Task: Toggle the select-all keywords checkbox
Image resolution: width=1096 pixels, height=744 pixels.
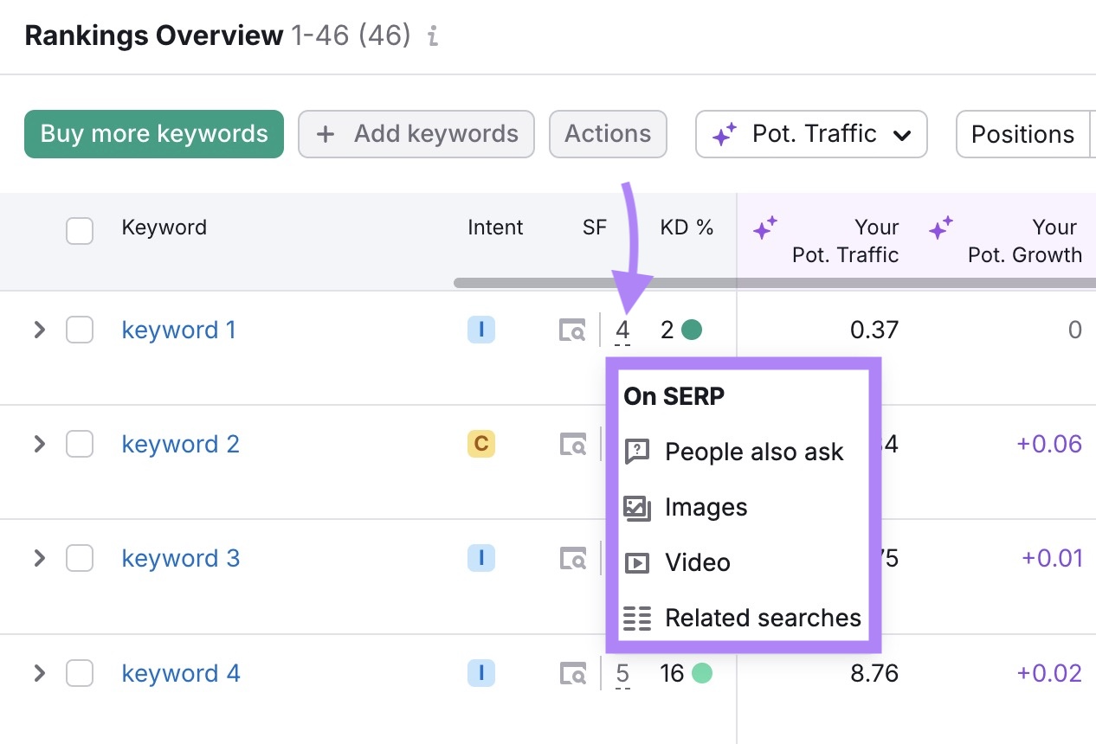Action: tap(79, 231)
